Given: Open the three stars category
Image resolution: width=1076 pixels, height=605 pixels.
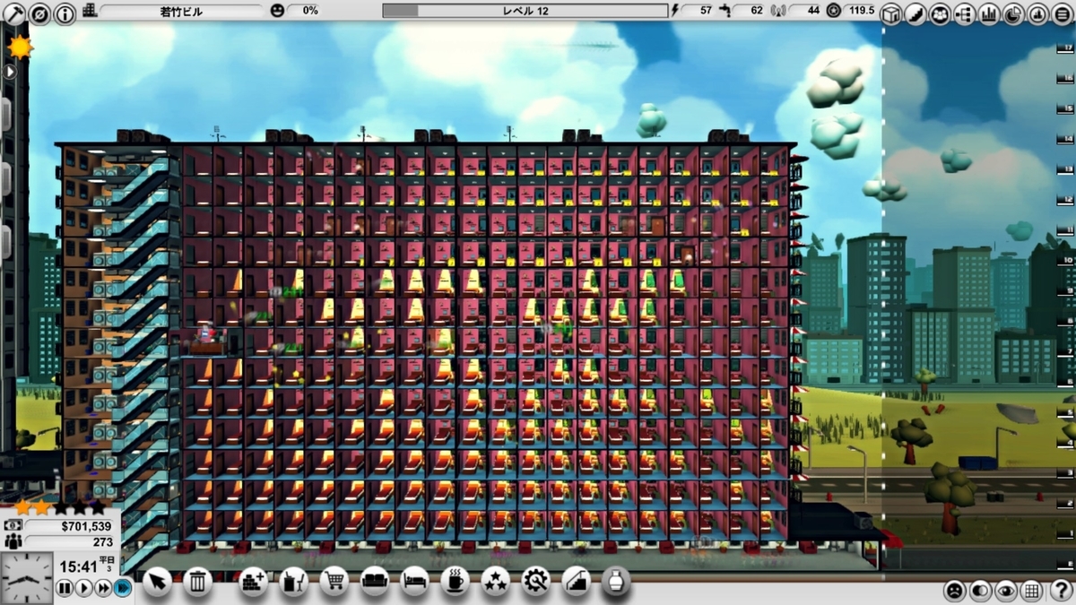Looking at the screenshot, I should [x=495, y=582].
